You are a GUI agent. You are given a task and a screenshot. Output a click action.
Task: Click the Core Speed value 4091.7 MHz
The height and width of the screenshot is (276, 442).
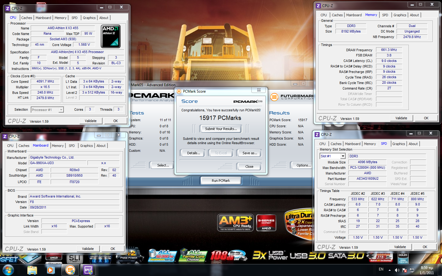click(x=45, y=82)
